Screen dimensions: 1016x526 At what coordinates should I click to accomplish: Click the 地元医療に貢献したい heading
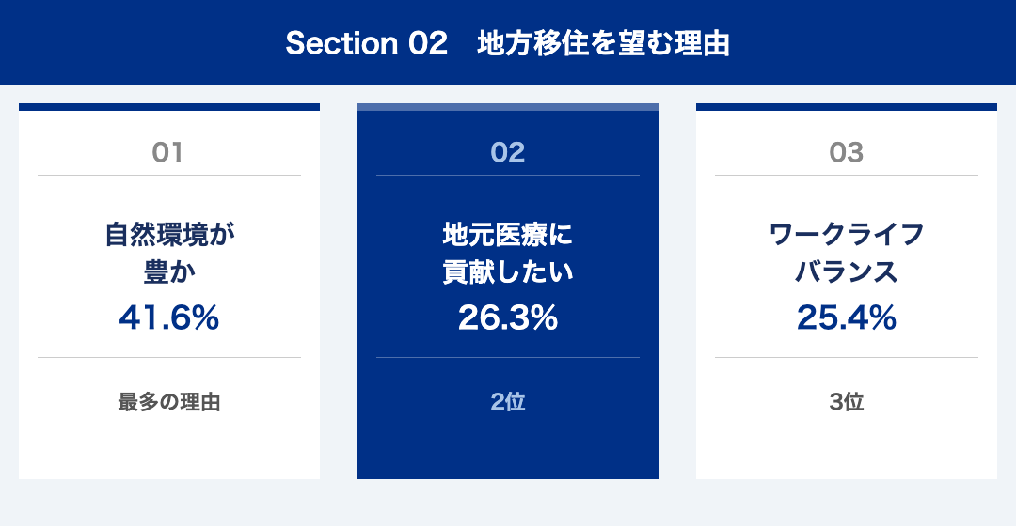508,253
